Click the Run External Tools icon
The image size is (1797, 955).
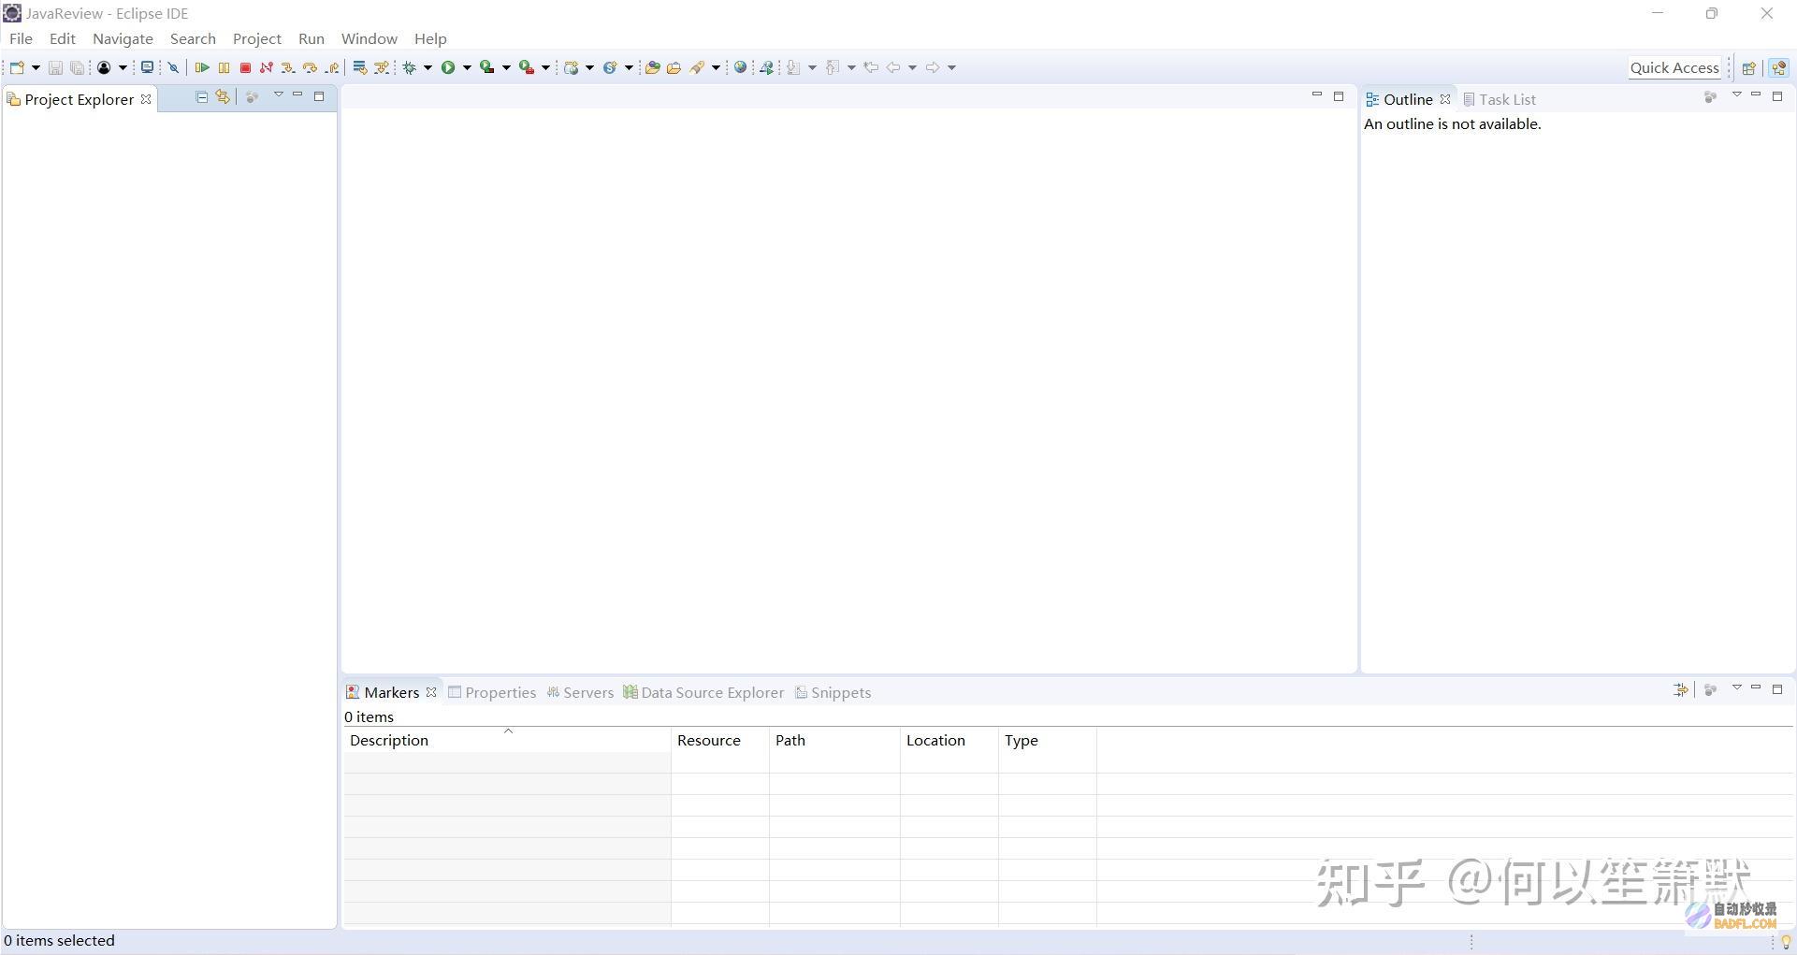(527, 67)
